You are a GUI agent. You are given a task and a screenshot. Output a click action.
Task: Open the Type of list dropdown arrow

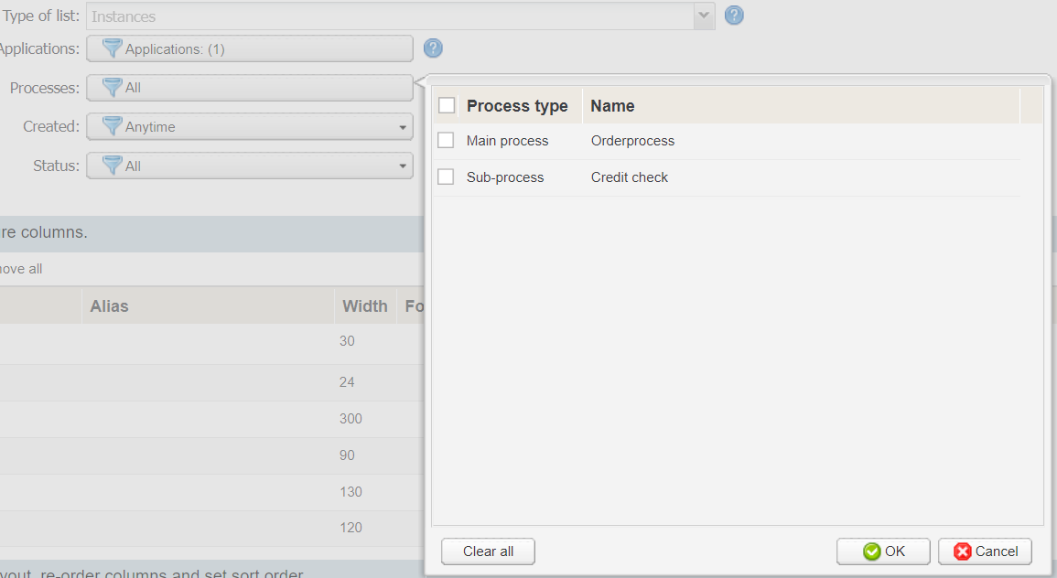pos(704,16)
